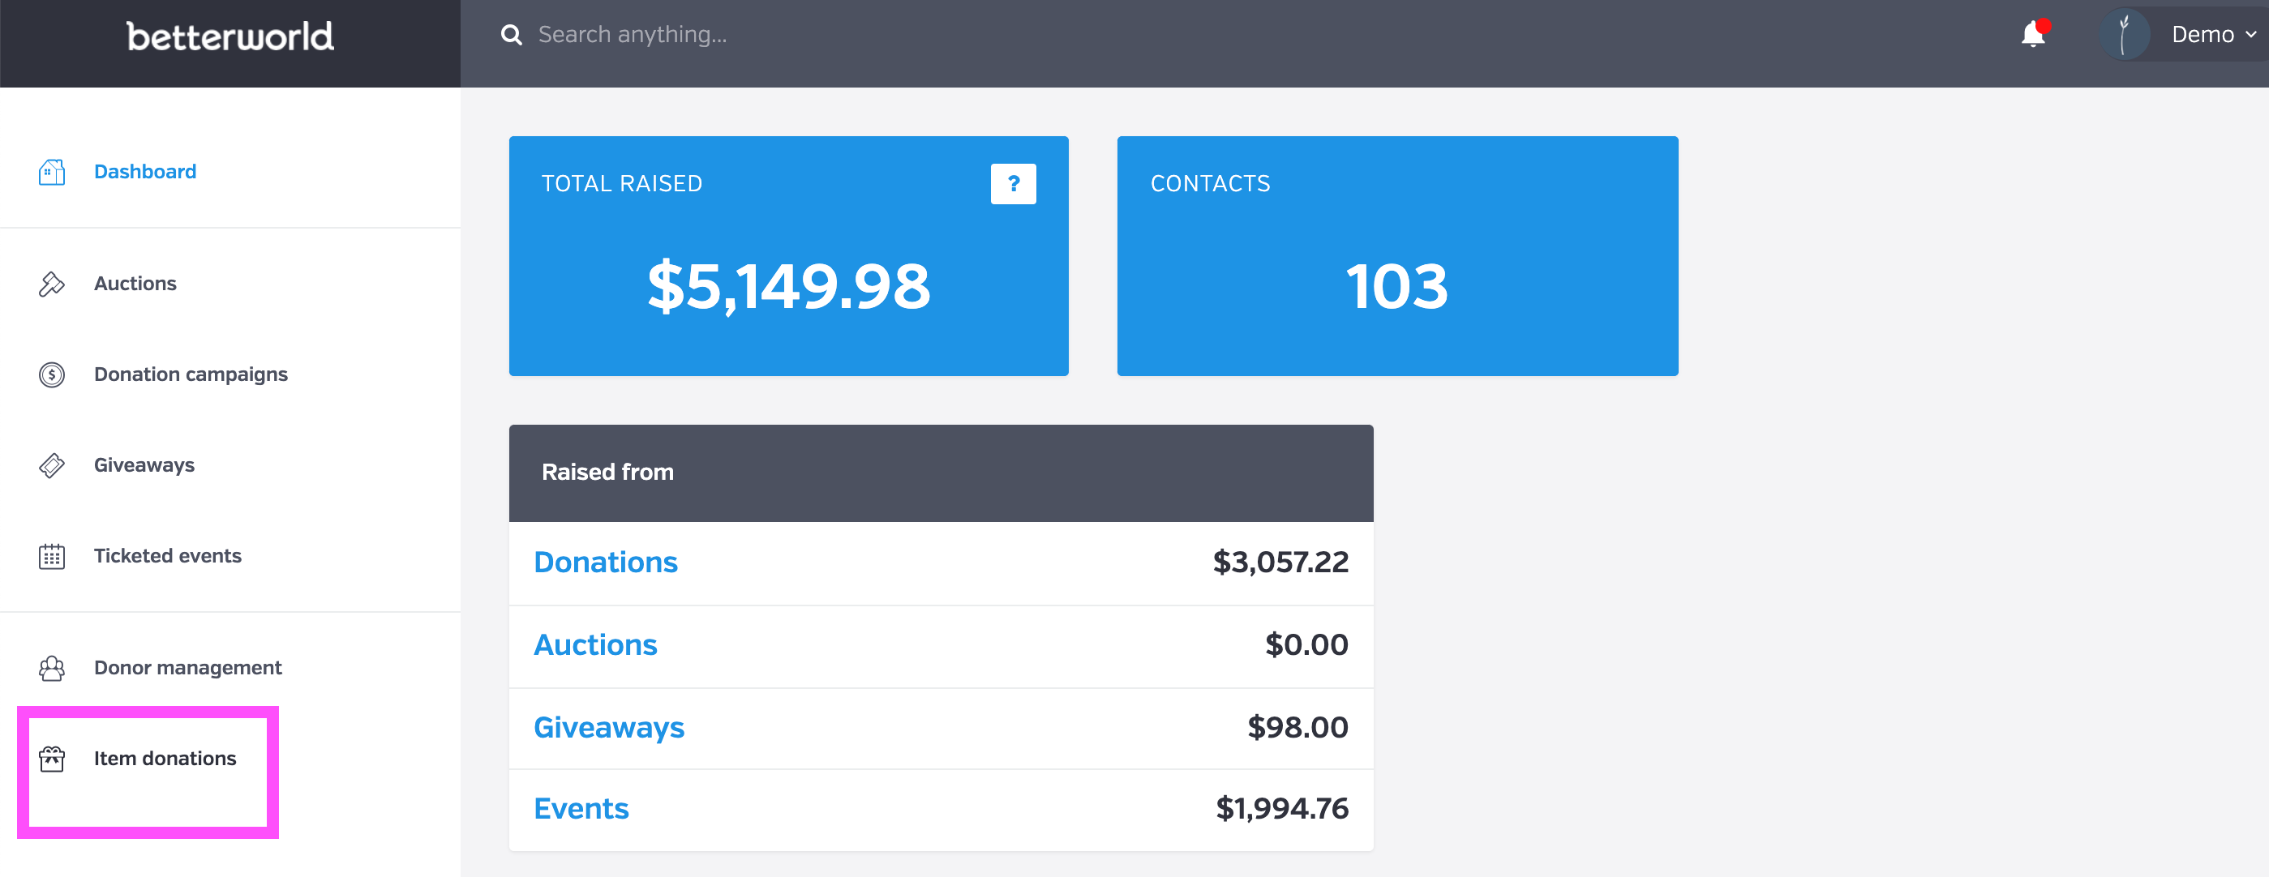The image size is (2269, 877).
Task: Click the Demo profile avatar
Action: point(2124,34)
